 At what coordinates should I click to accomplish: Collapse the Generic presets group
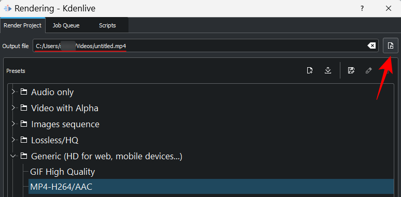(13, 156)
